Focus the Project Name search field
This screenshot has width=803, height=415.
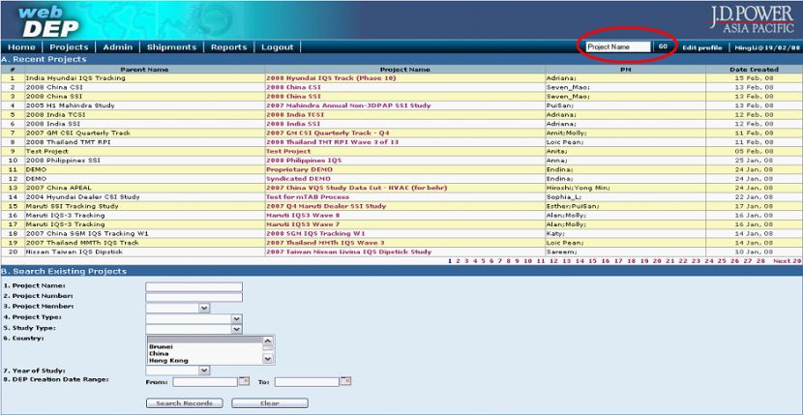[194, 287]
